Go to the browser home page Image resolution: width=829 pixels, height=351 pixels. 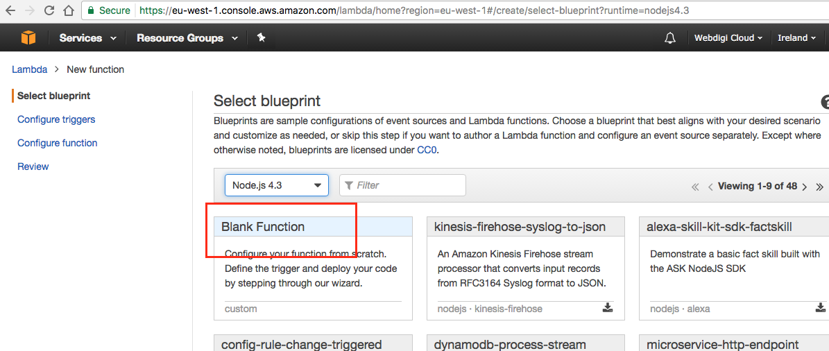coord(69,10)
